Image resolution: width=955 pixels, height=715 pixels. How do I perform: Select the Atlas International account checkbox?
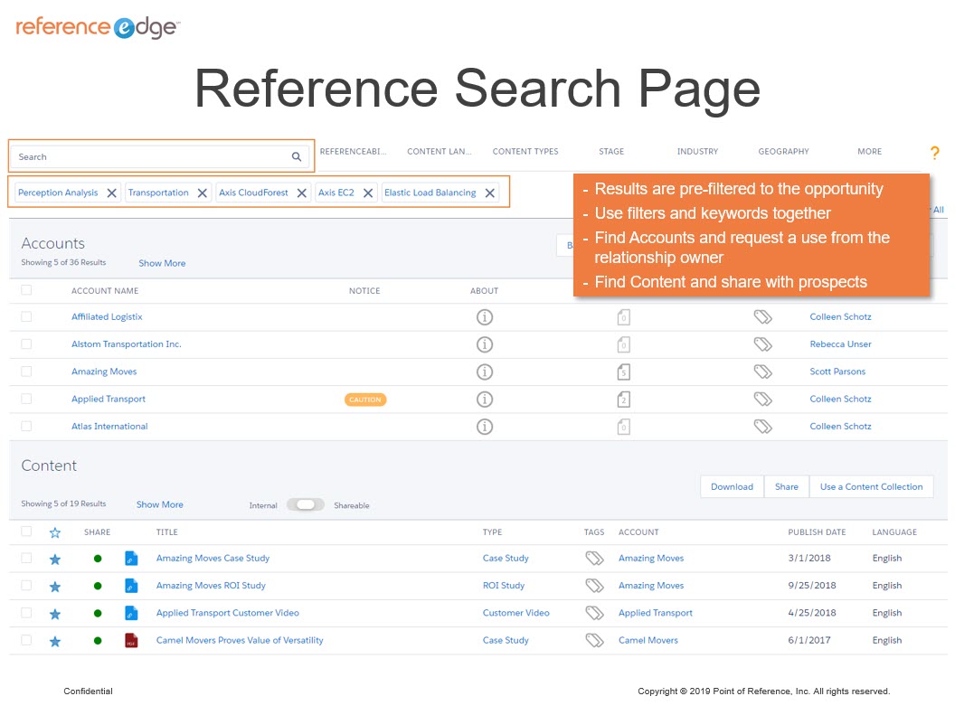tap(26, 427)
